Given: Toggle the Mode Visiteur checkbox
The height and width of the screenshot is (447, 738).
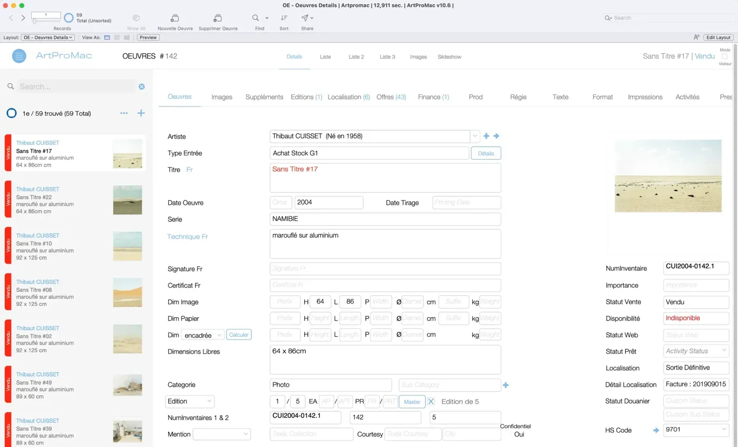Looking at the screenshot, I should 724,56.
